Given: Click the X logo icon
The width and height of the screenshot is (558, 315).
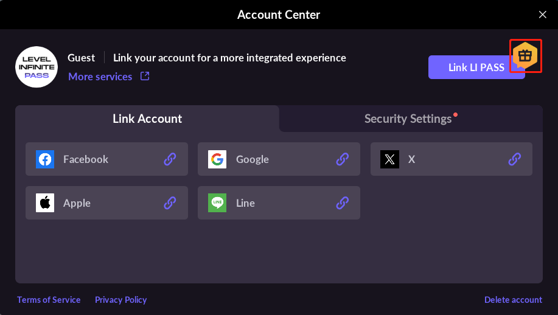Looking at the screenshot, I should click(x=389, y=159).
